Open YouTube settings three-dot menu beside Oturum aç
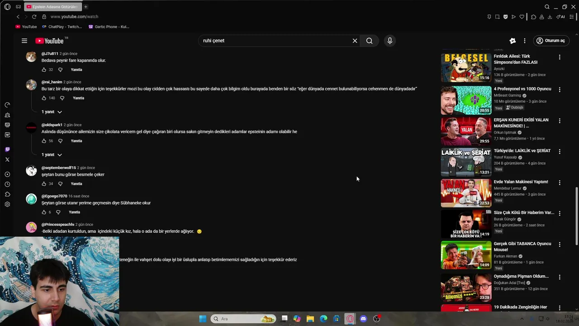This screenshot has height=326, width=579. tap(525, 41)
